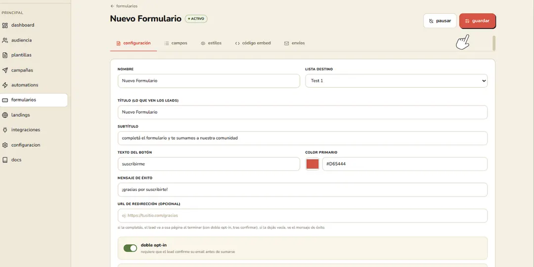Click the PRINCIPAL sidebar section label

coord(12,13)
